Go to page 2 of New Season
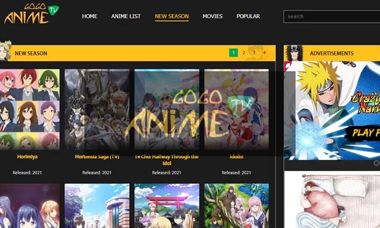The image size is (380, 228). (244, 53)
